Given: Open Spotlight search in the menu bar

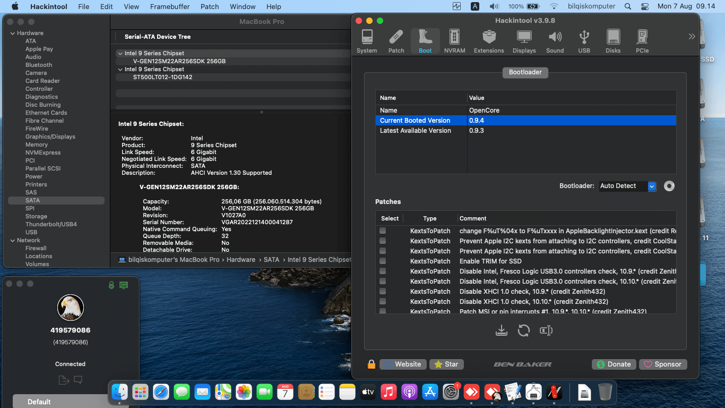Looking at the screenshot, I should tap(628, 6).
